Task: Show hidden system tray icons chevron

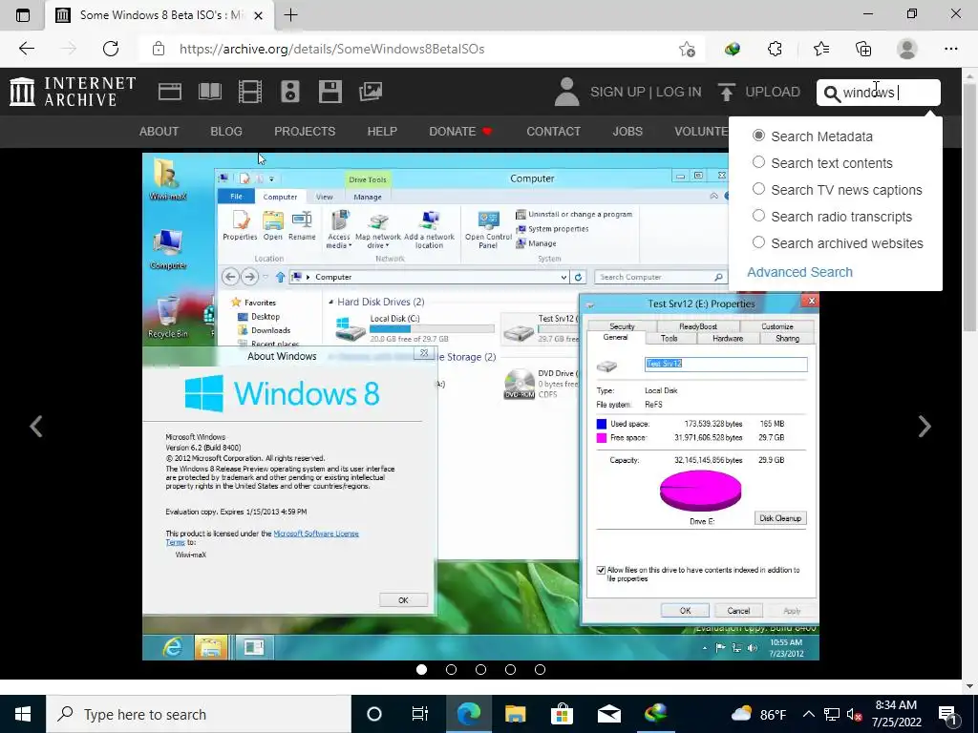Action: pyautogui.click(x=808, y=714)
